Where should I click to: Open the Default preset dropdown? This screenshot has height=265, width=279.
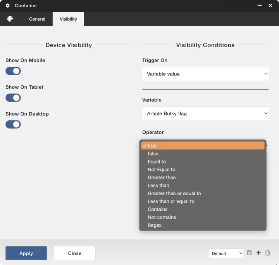(226, 253)
